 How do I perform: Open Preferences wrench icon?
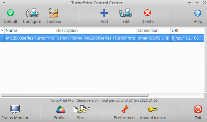(x=125, y=112)
